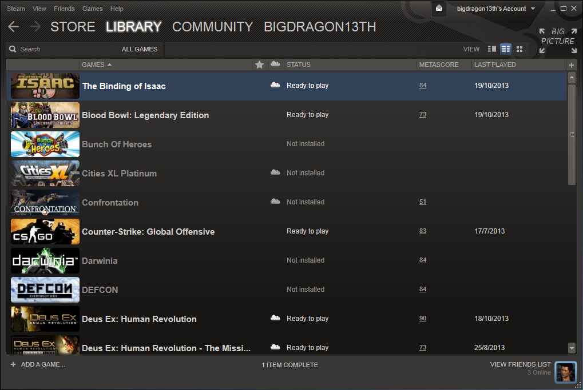Switch to detail view icon
The height and width of the screenshot is (390, 583).
(491, 49)
